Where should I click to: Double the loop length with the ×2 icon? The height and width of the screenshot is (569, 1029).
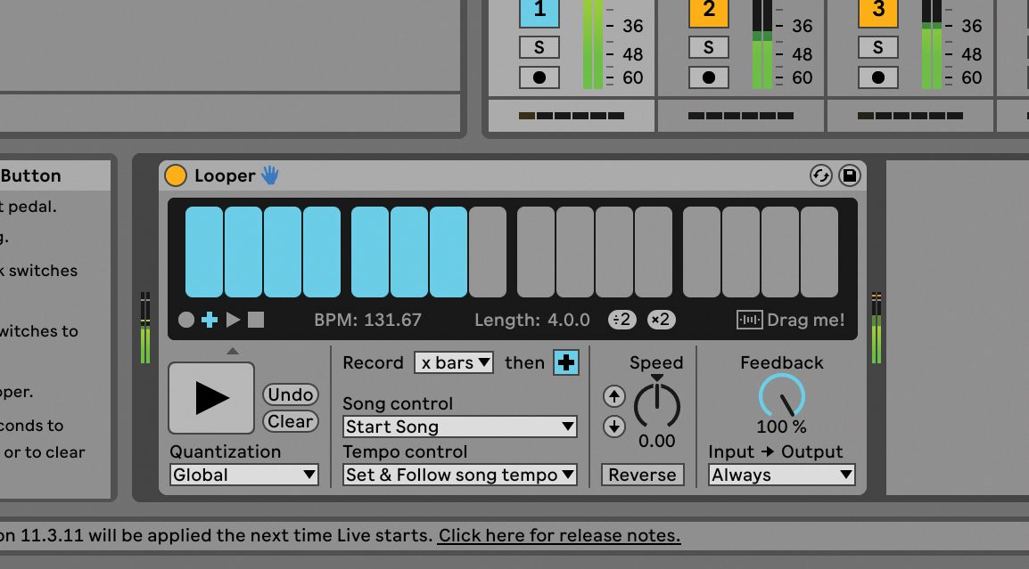[x=662, y=319]
